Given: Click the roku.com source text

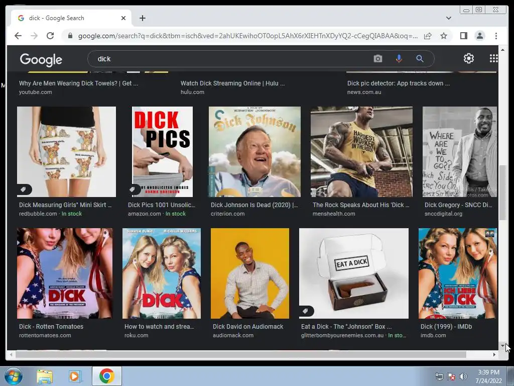Looking at the screenshot, I should pyautogui.click(x=137, y=335).
